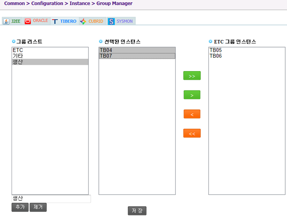Image resolution: width=287 pixels, height=216 pixels.
Task: Select 기타 in the group list
Action: 50,56
